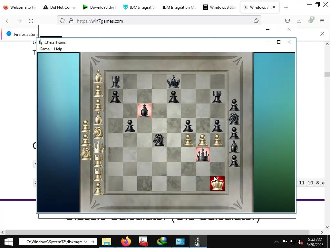
Task: Maximize the Chess Titans window
Action: click(x=279, y=42)
